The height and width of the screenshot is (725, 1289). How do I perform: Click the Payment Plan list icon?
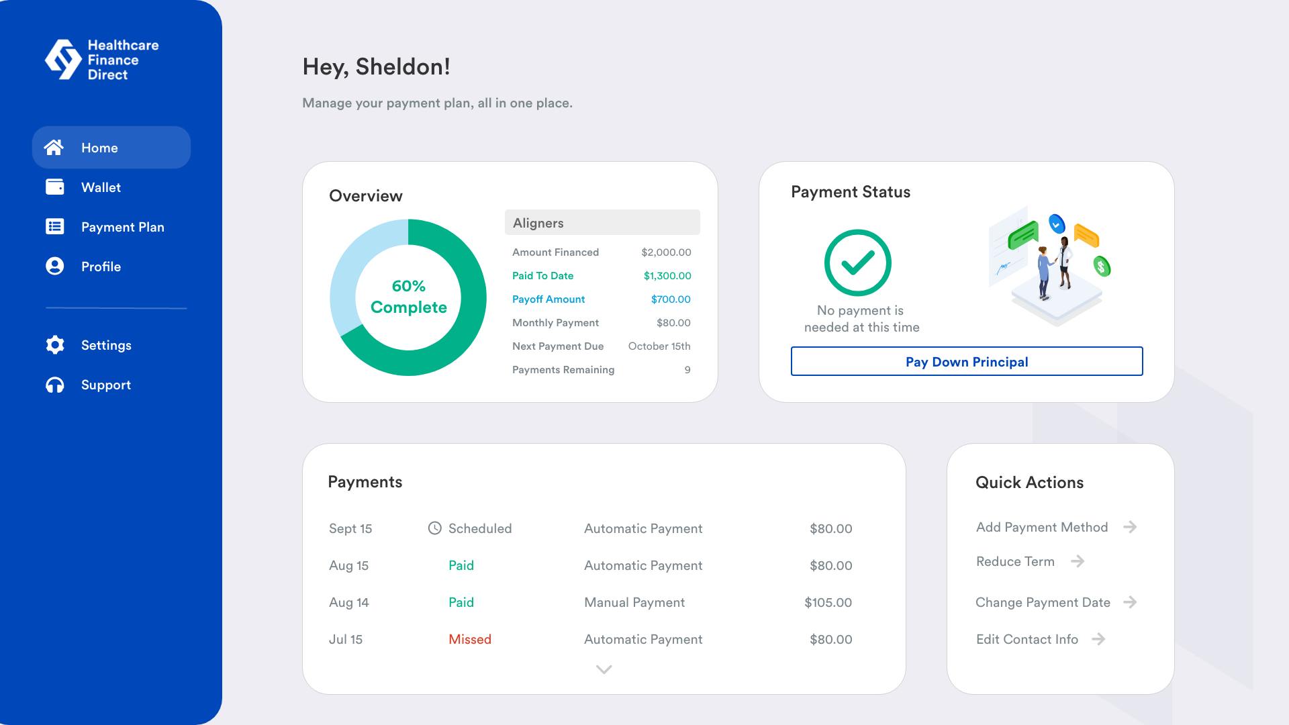54,227
